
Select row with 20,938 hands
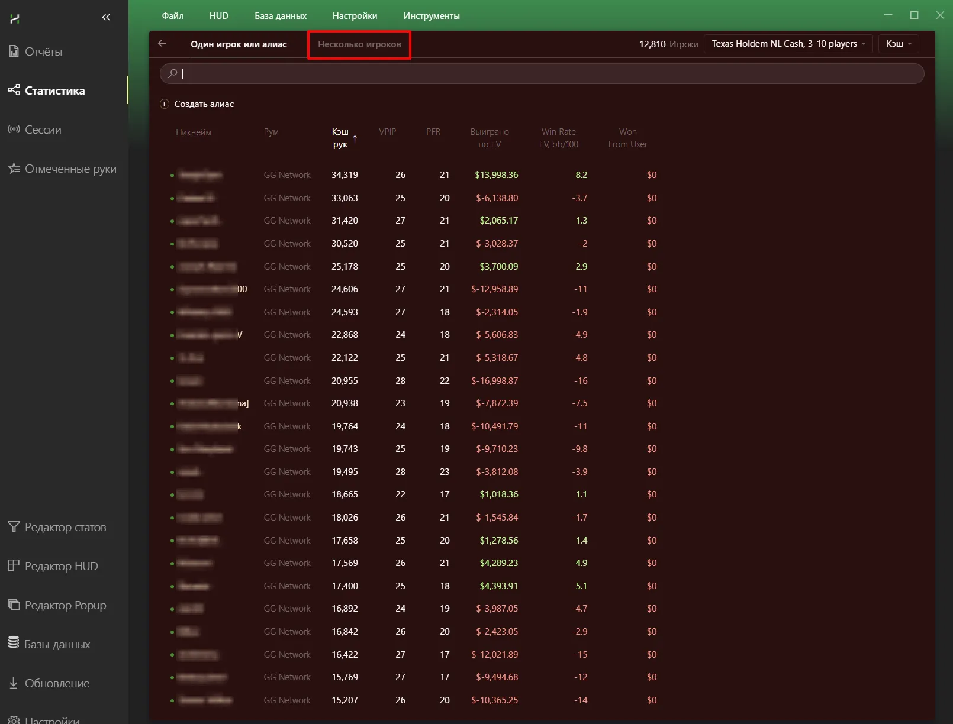(x=414, y=403)
